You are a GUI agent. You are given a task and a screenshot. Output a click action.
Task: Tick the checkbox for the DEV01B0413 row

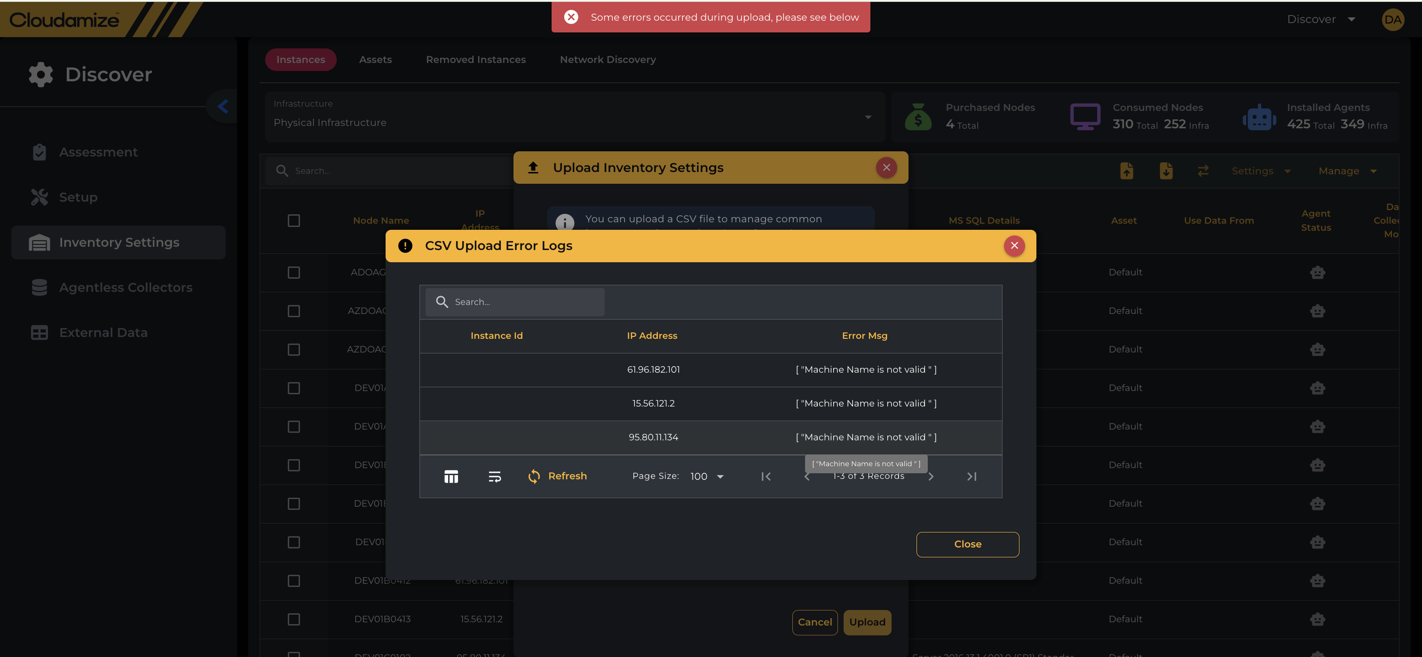294,619
